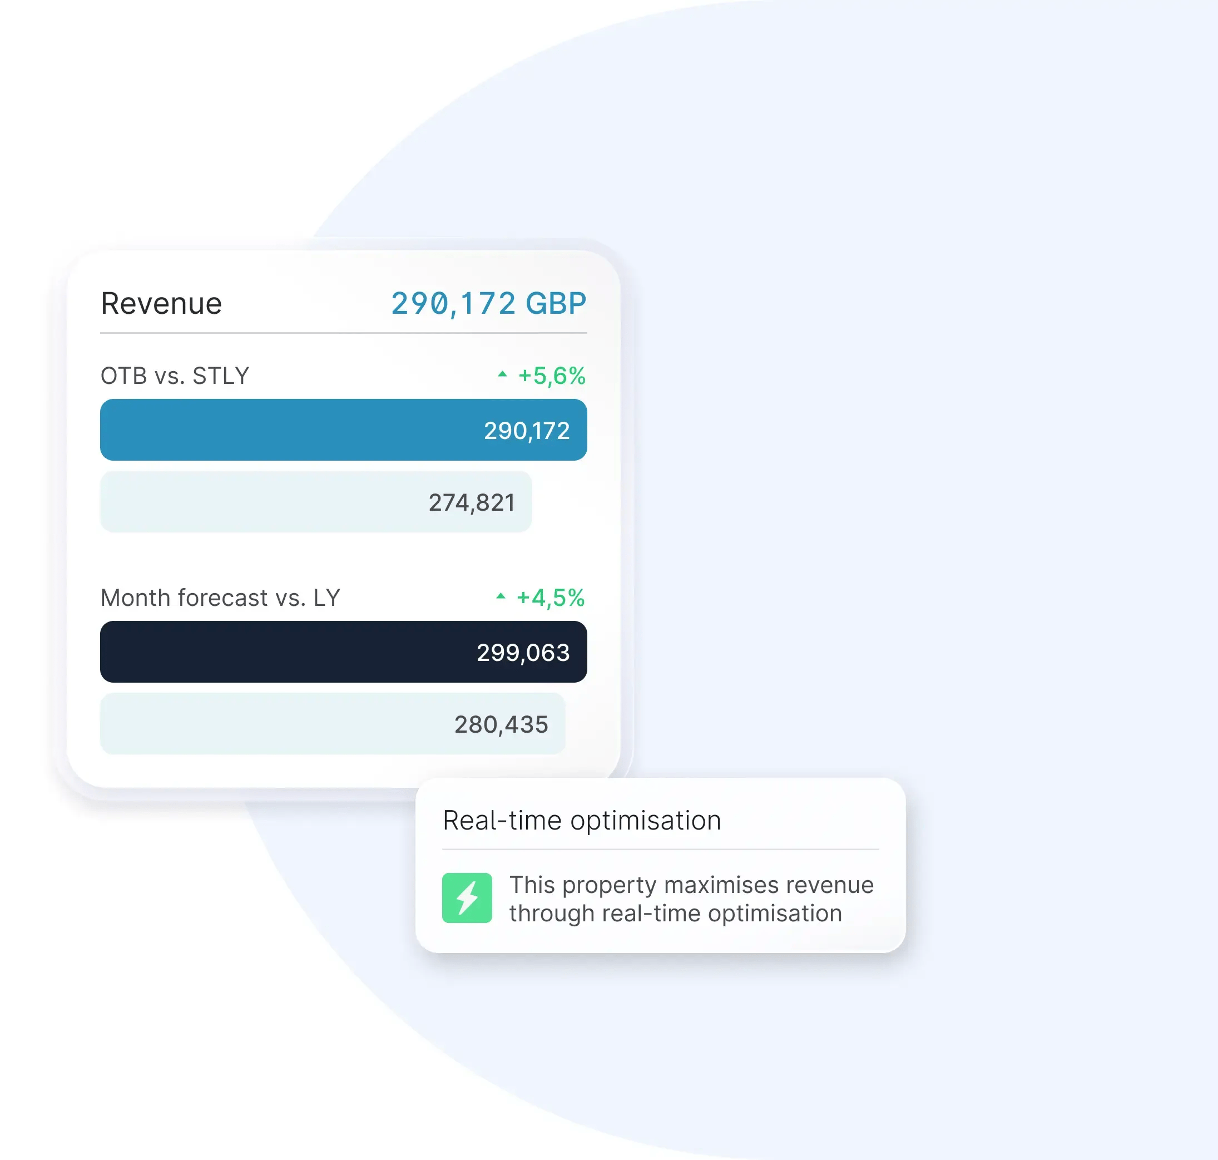Click the 290,172 GBP revenue total
1218x1160 pixels.
click(x=488, y=304)
